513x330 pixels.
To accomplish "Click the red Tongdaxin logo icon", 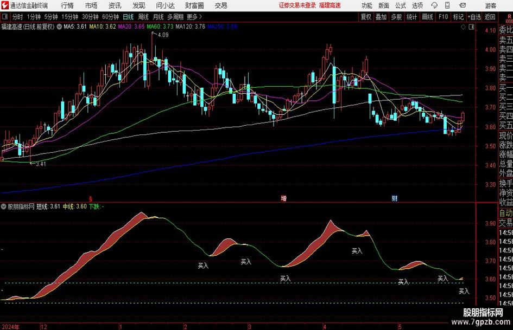I will point(5,5).
